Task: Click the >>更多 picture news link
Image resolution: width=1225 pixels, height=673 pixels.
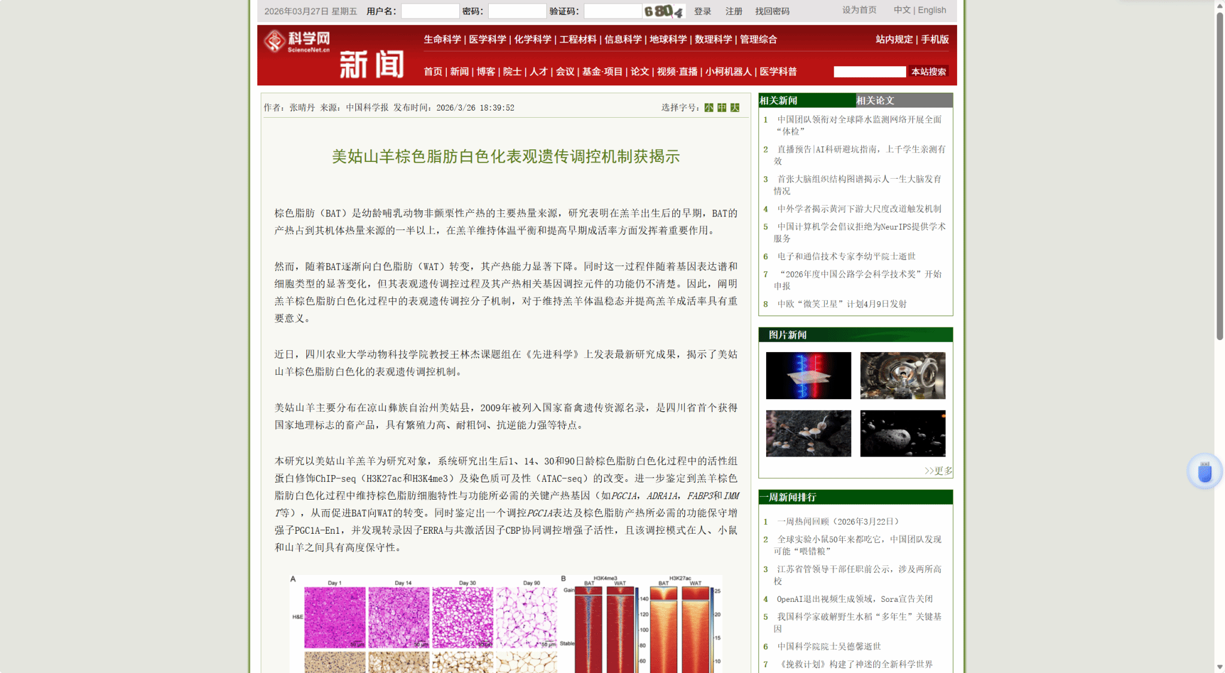Action: (x=938, y=471)
